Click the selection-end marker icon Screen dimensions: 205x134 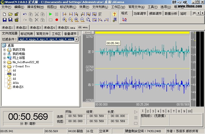71,14
